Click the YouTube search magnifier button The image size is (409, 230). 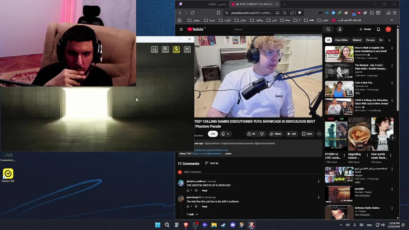(328, 29)
